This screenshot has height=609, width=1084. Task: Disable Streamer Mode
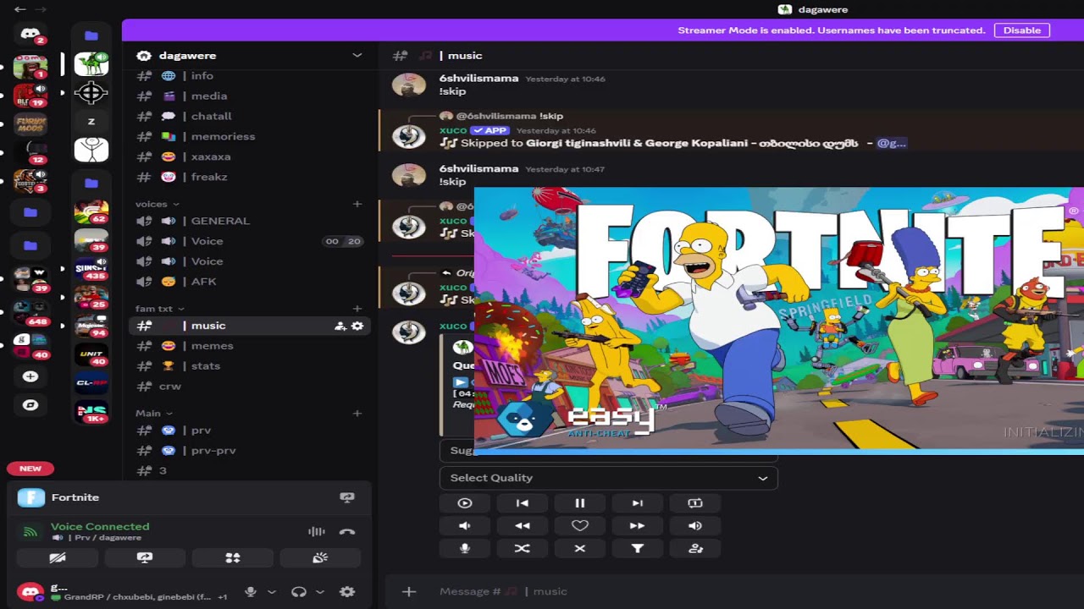pyautogui.click(x=1022, y=30)
